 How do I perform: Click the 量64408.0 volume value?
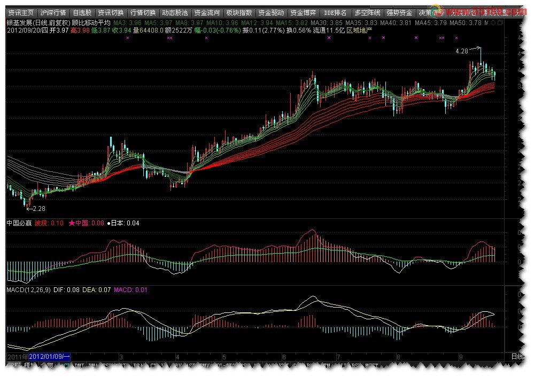(148, 30)
